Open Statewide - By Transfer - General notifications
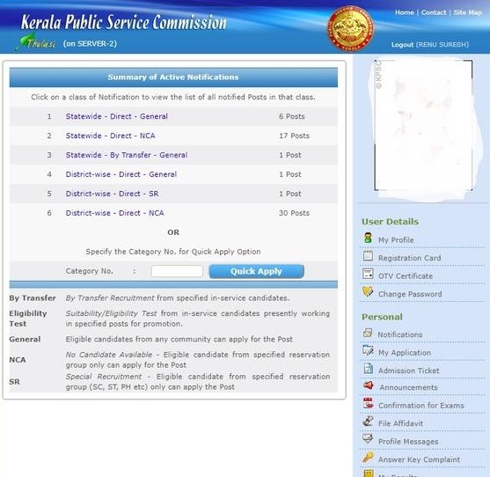 (127, 155)
